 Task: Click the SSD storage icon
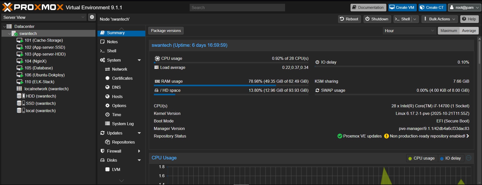[x=21, y=103]
